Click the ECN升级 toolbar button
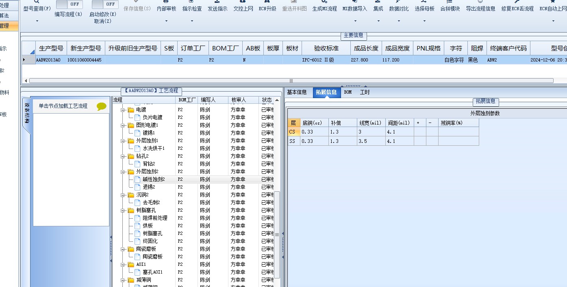 267,9
